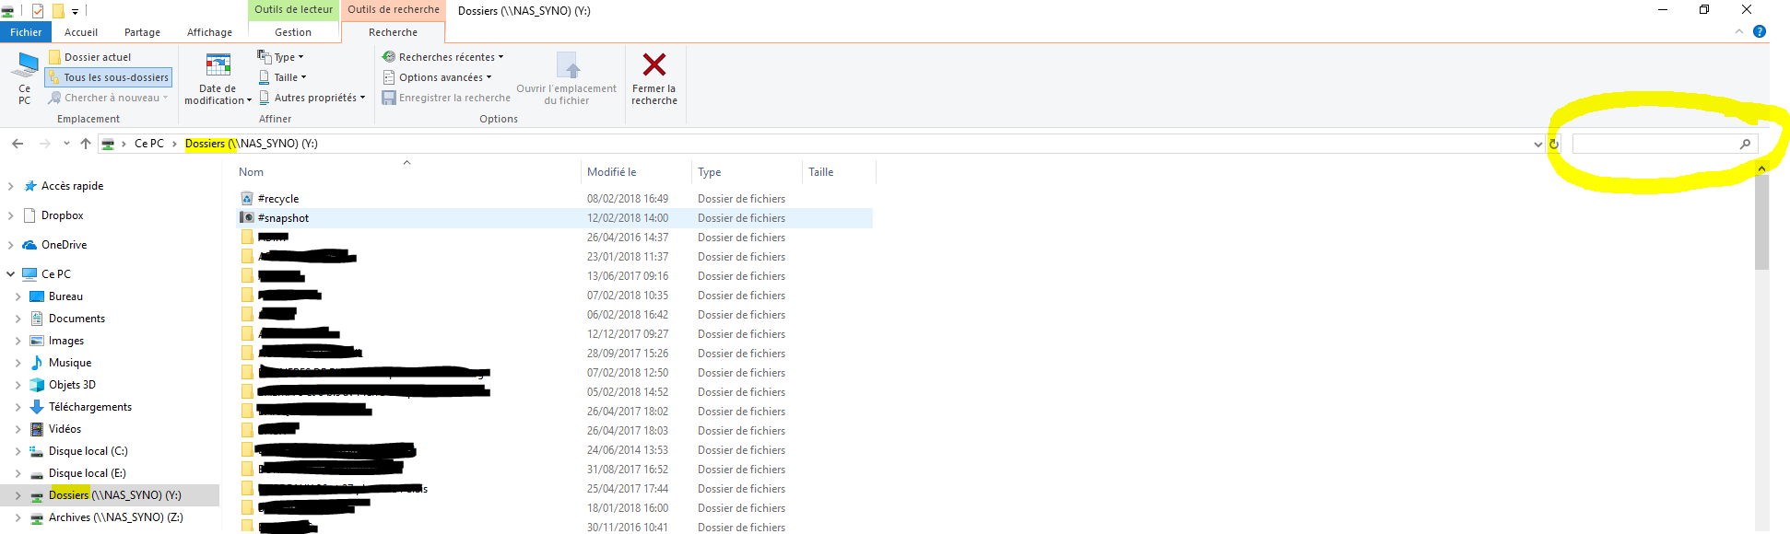Switch to the Recherche tab
Screen dimensions: 1790x534
[x=393, y=32]
